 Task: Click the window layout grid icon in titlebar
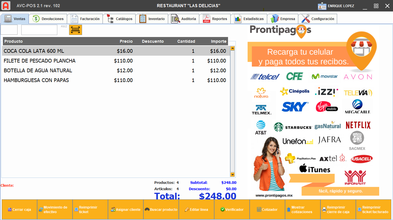point(376,6)
